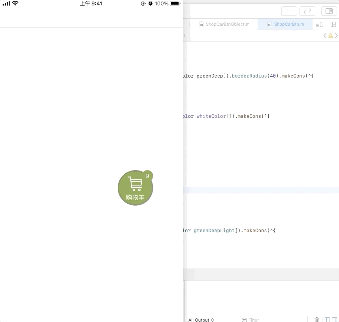This screenshot has height=322, width=339.
Task: Click the 购物车 label on cart button
Action: [135, 197]
